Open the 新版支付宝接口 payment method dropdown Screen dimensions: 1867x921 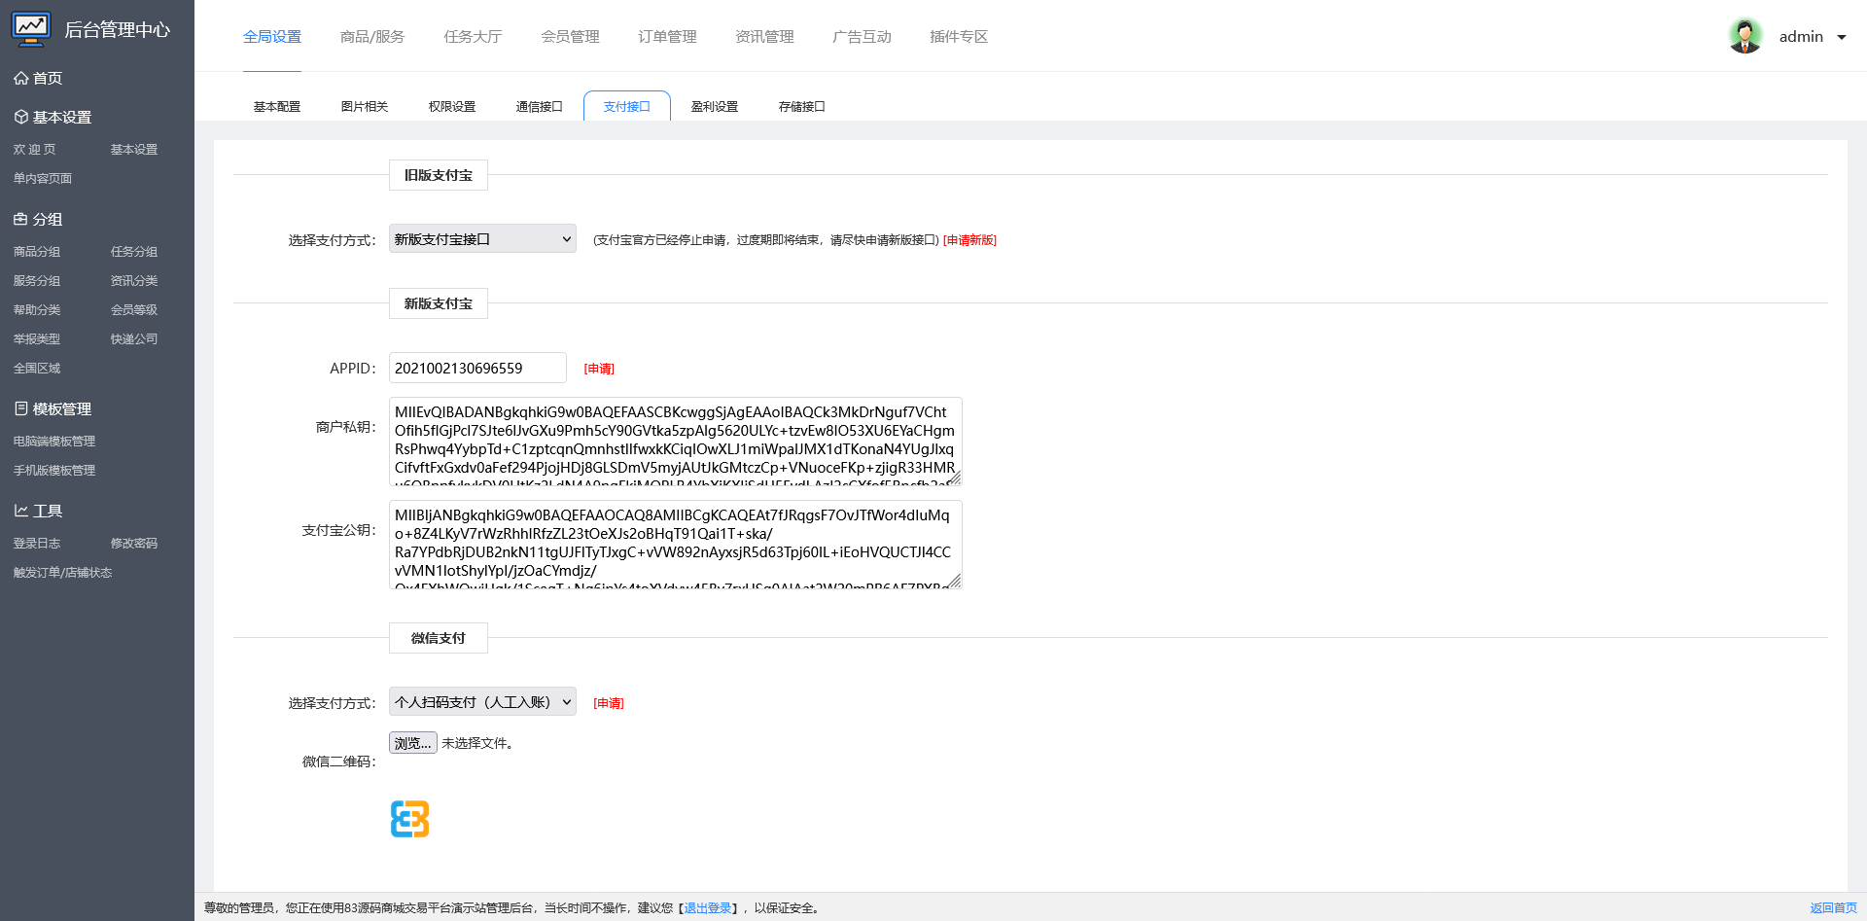[x=482, y=238]
